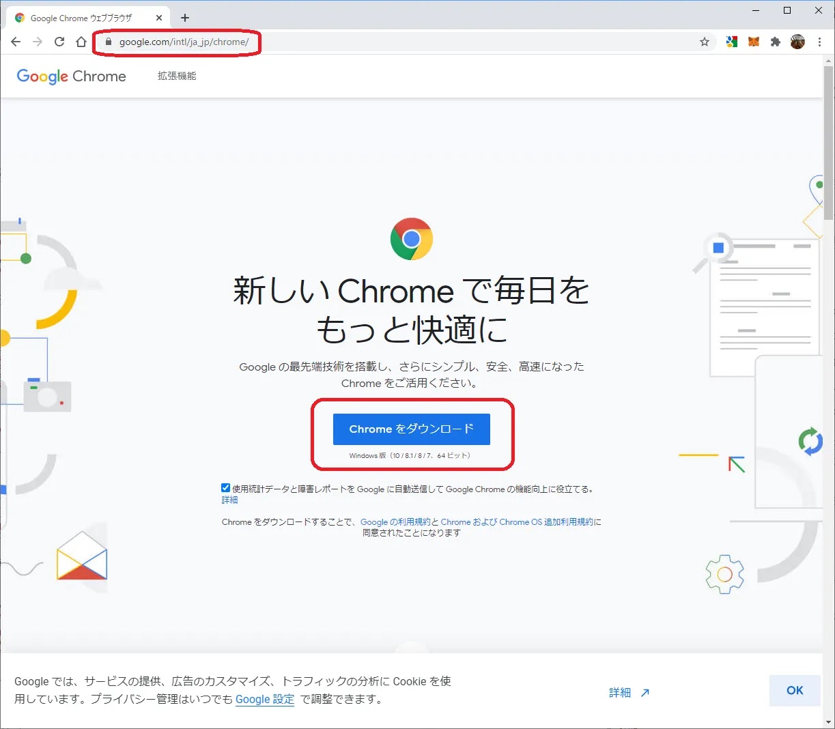Click the headline 新しい Chrome で毎日を
The height and width of the screenshot is (729, 835).
point(412,291)
